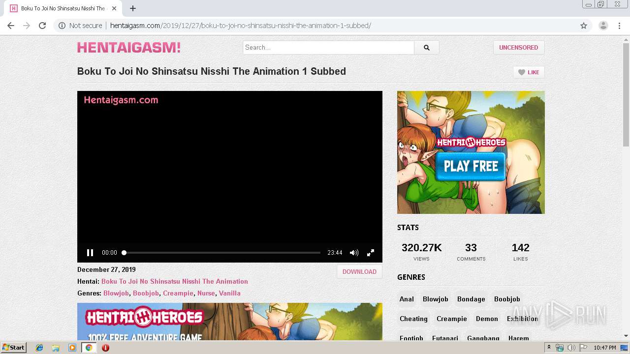Bookmark page with the star icon
The height and width of the screenshot is (354, 630).
(584, 26)
